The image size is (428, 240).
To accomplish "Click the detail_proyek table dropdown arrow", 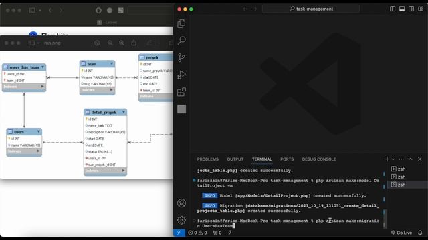I will click(124, 112).
